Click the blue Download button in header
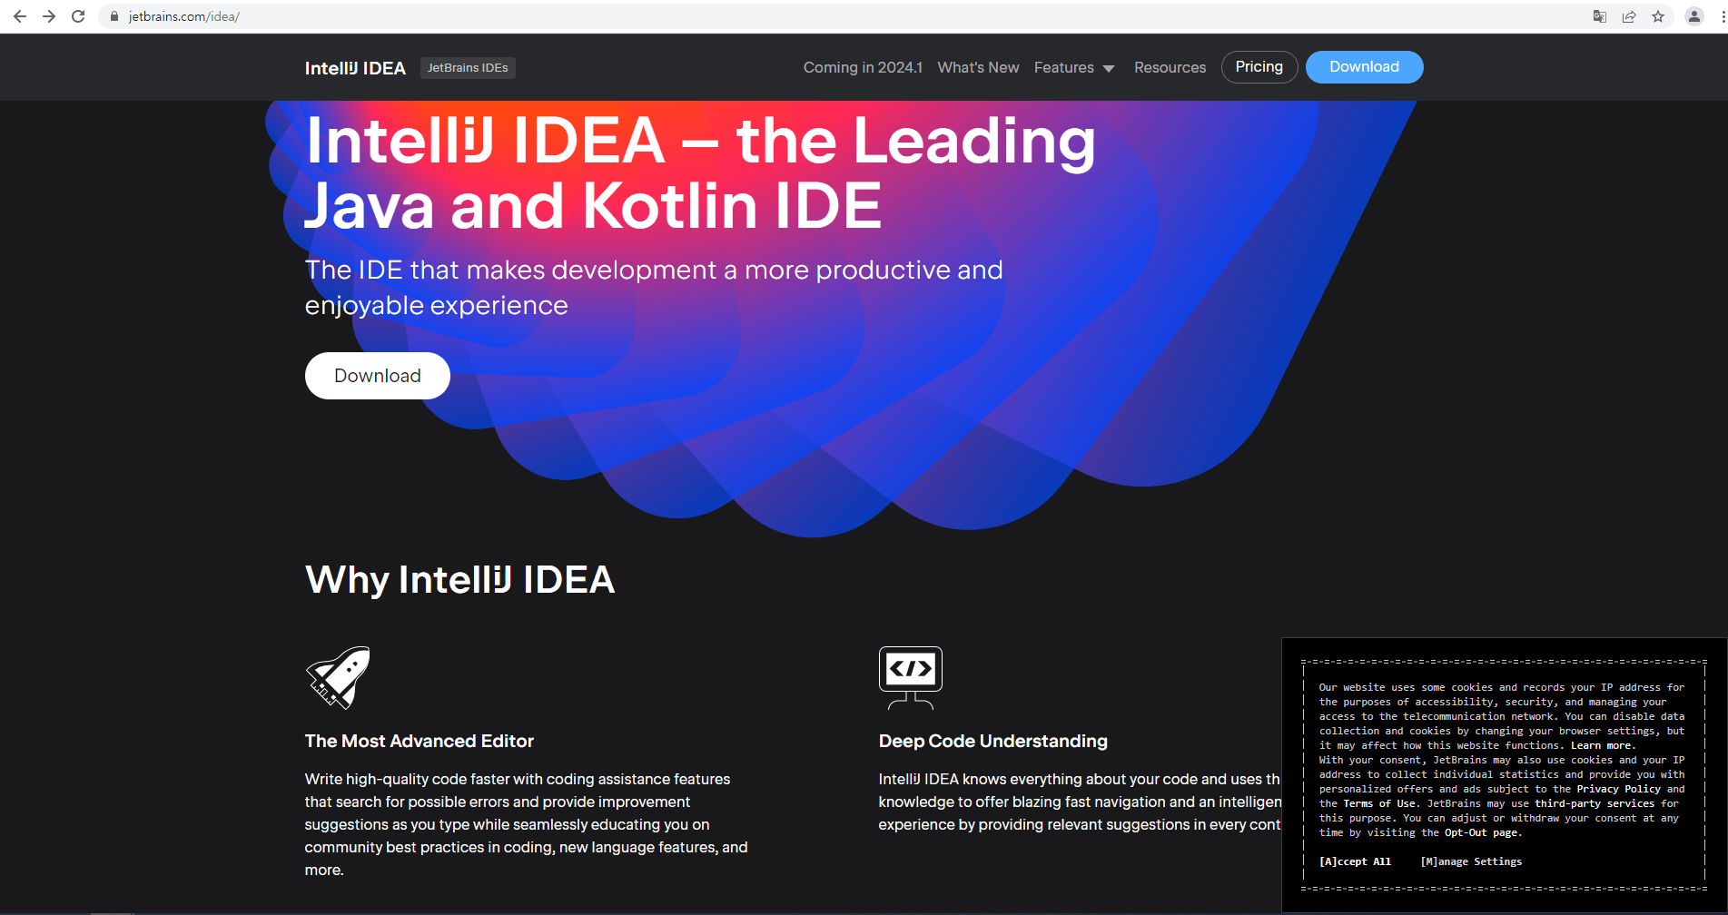This screenshot has height=915, width=1728. point(1364,67)
